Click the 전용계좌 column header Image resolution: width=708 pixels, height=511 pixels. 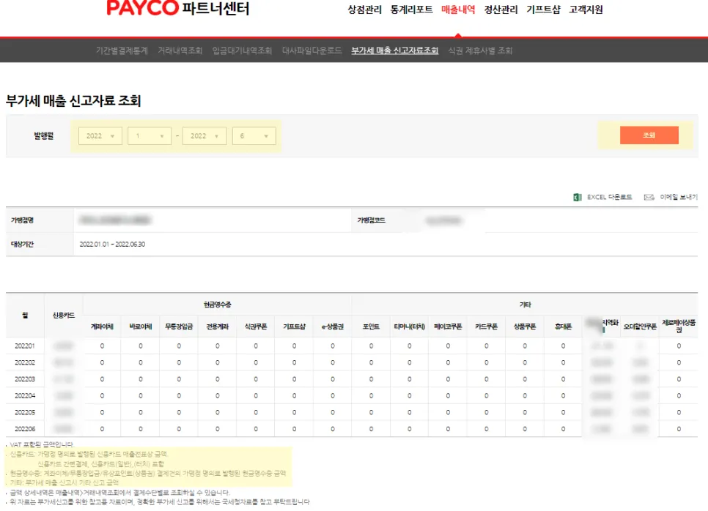pyautogui.click(x=217, y=327)
